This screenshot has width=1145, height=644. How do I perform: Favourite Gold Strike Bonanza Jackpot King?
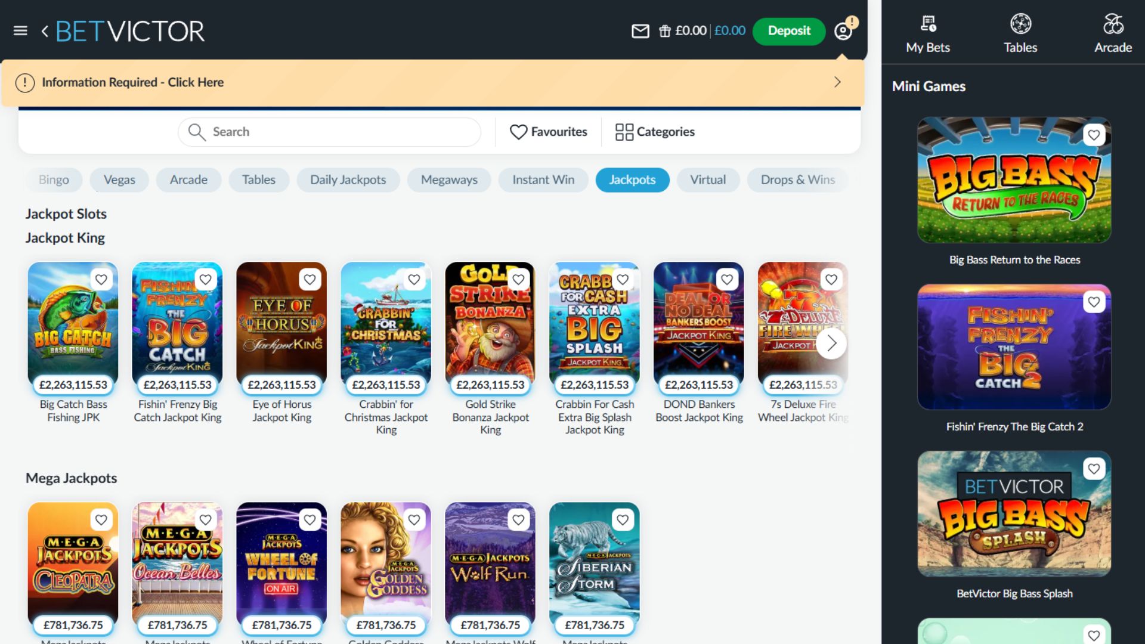pos(519,279)
